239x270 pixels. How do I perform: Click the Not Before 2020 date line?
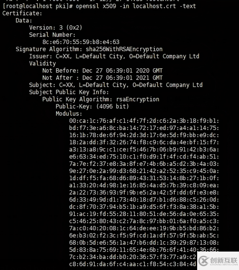tap(102, 70)
